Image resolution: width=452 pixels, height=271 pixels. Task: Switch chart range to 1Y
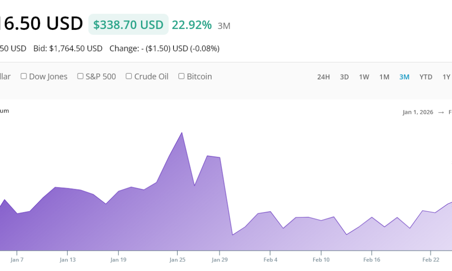click(x=446, y=77)
